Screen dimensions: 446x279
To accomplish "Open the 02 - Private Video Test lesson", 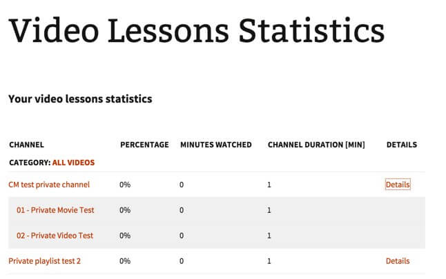I will click(x=55, y=236).
